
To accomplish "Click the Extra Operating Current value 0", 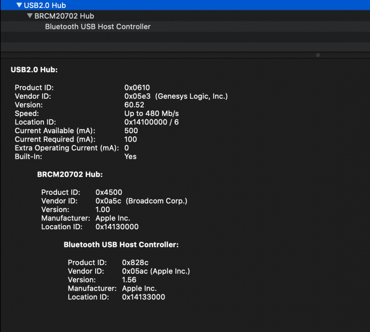I will point(127,148).
